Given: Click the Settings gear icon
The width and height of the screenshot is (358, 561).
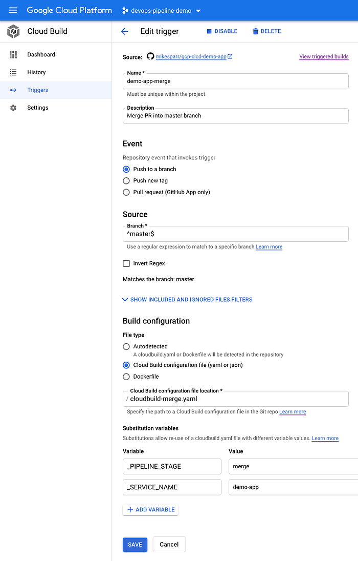Looking at the screenshot, I should [13, 108].
